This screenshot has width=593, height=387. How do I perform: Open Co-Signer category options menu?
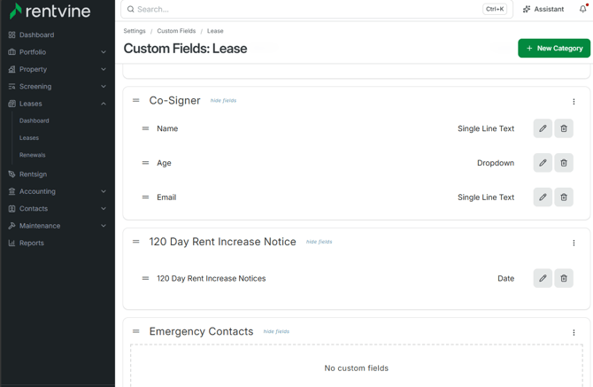574,101
